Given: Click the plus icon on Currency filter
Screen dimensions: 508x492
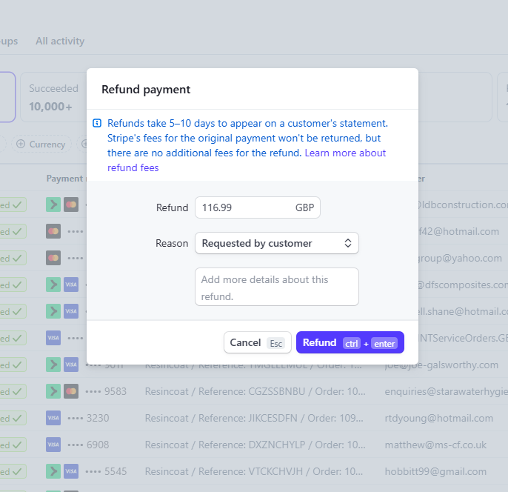Looking at the screenshot, I should (21, 144).
